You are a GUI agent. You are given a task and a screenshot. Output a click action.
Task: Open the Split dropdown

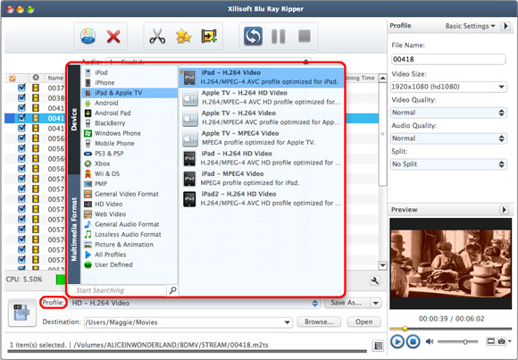pyautogui.click(x=448, y=164)
